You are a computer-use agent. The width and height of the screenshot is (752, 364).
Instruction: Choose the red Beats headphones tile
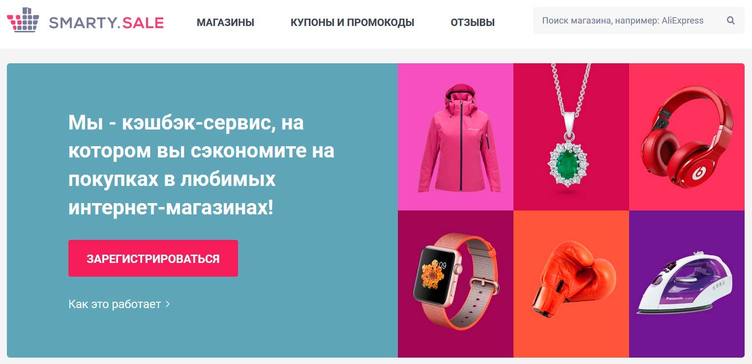(687, 137)
